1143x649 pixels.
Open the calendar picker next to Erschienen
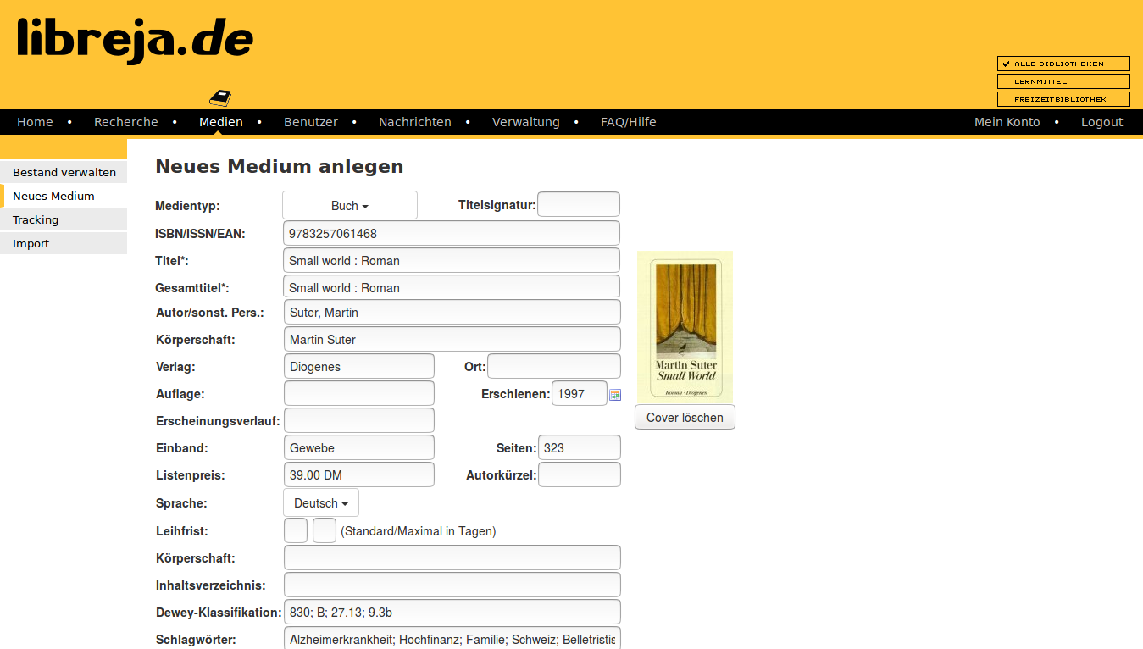coord(615,395)
